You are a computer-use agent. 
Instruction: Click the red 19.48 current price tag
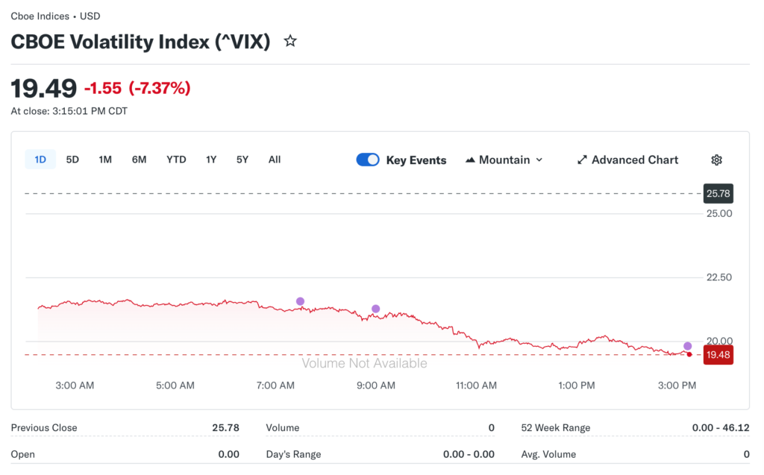pyautogui.click(x=718, y=355)
